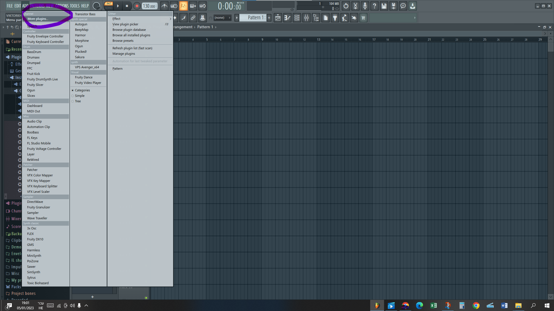Viewport: 554px width, 311px height.
Task: Open the help question mark icon
Action: (375, 6)
